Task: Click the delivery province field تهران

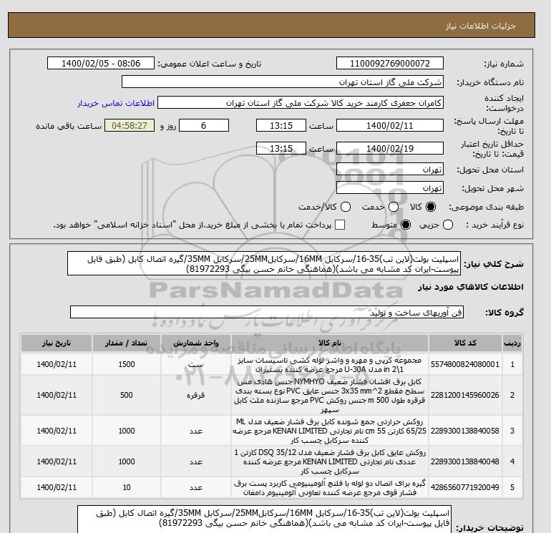Action: tap(390, 170)
